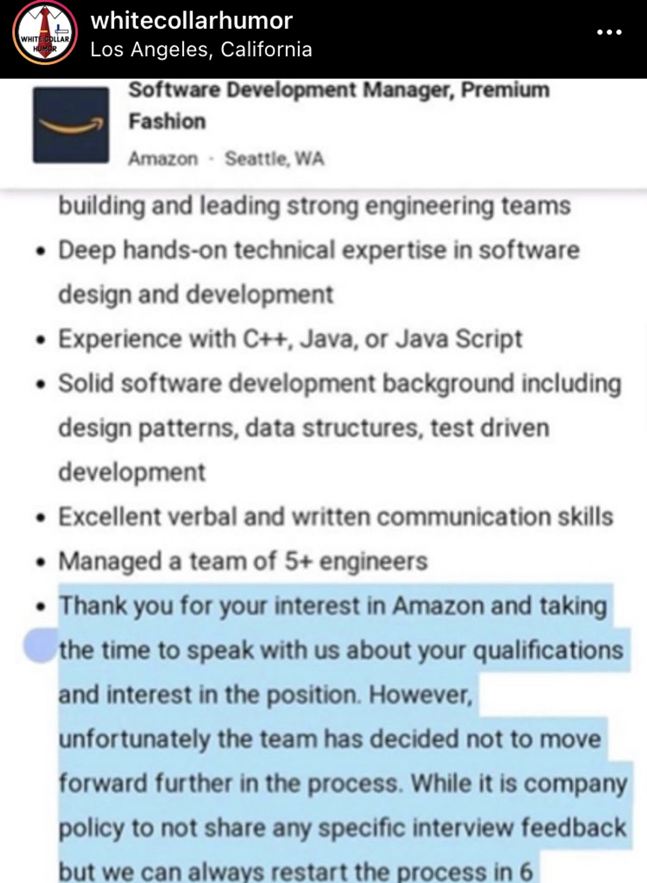The image size is (647, 883).
Task: Tap the Managed a team of 5+ engineers bullet
Action: click(243, 561)
